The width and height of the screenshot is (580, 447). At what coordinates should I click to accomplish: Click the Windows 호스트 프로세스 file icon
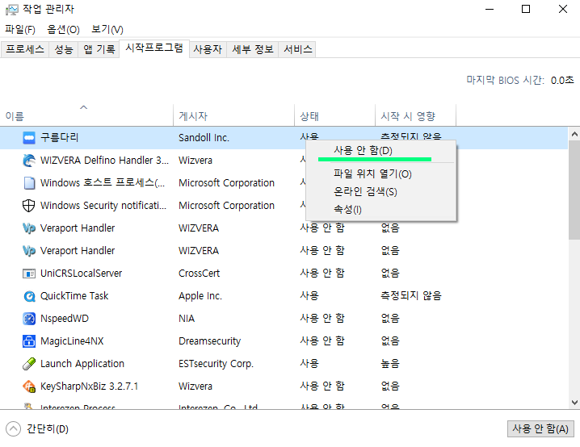(29, 183)
